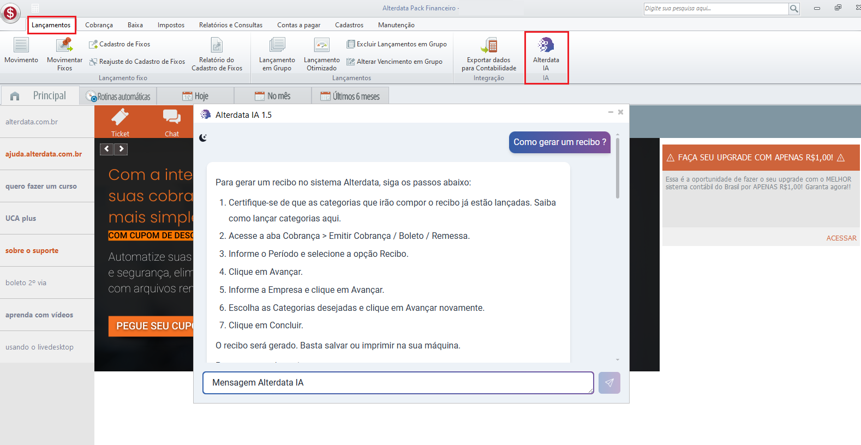This screenshot has width=861, height=445.
Task: Go to next banner slide
Action: click(121, 149)
